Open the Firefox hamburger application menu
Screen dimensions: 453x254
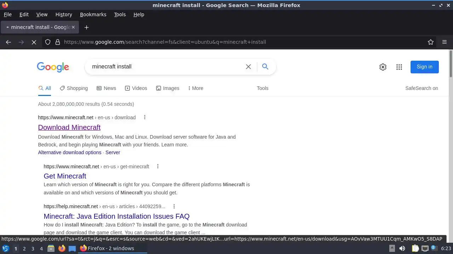coord(445,42)
